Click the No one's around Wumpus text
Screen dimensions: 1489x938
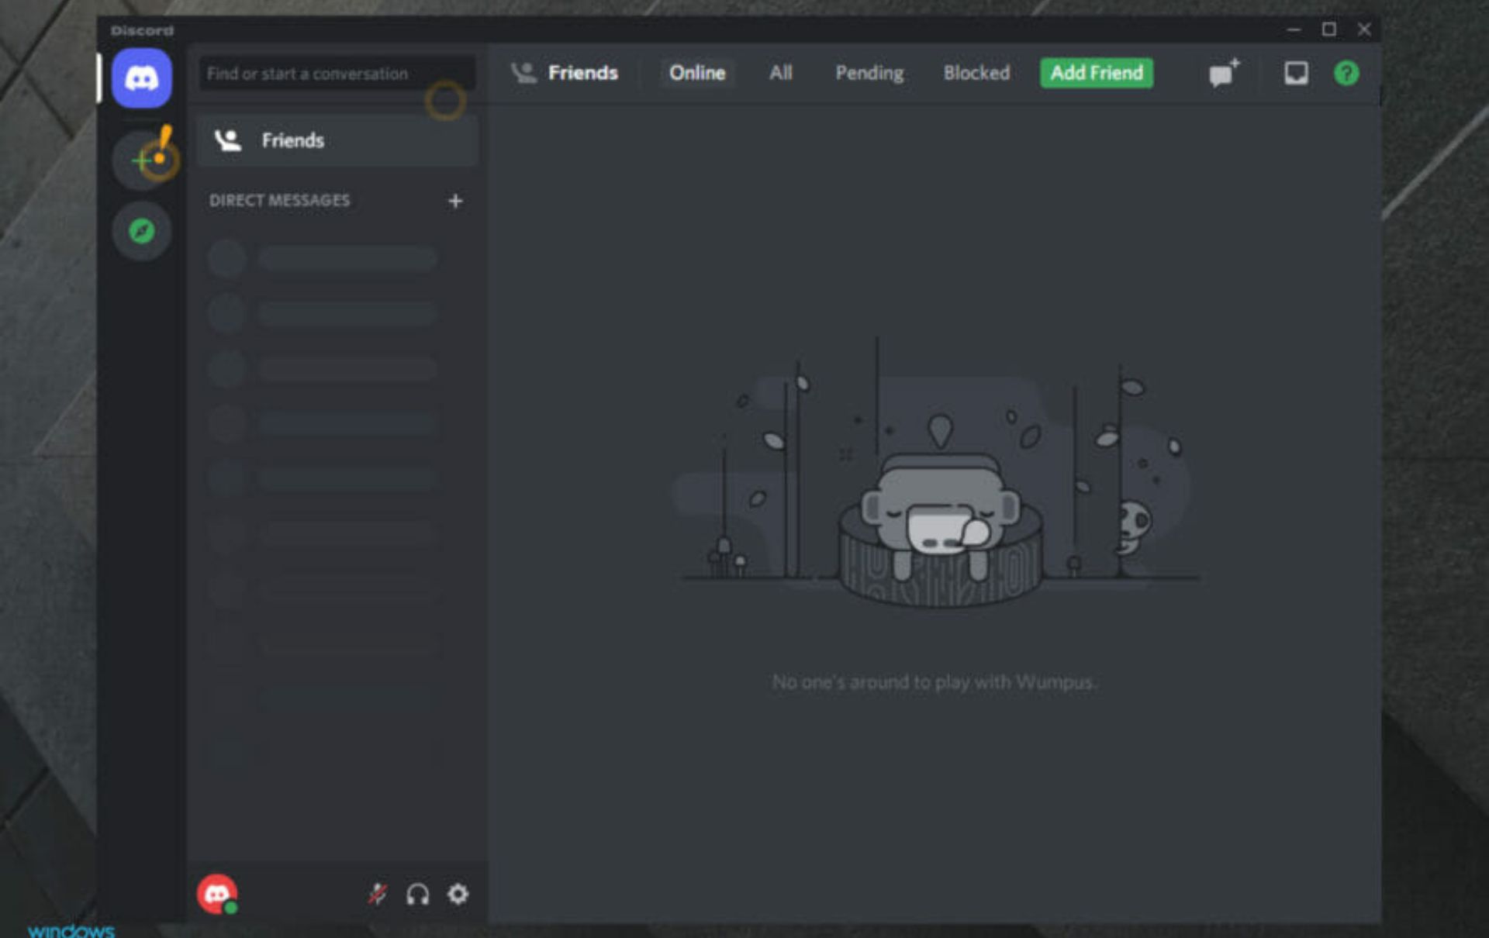[934, 682]
